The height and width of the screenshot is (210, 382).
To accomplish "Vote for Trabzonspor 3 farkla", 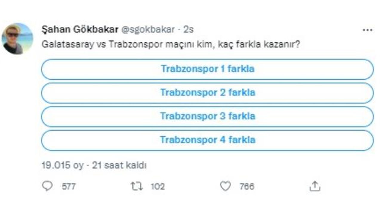I will 207,116.
